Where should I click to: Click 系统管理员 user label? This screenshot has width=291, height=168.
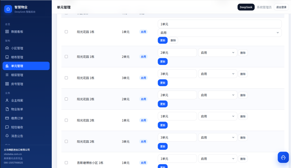point(264,7)
